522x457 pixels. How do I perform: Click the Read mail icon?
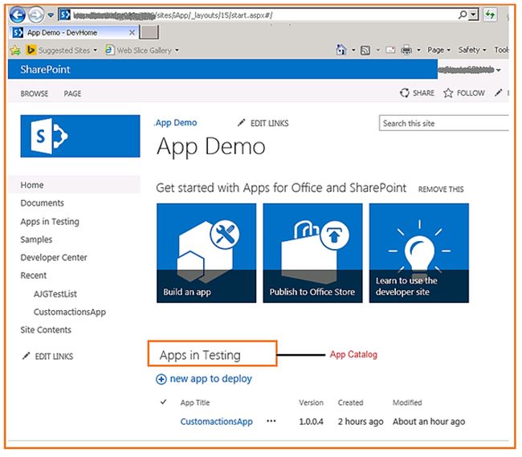[390, 51]
